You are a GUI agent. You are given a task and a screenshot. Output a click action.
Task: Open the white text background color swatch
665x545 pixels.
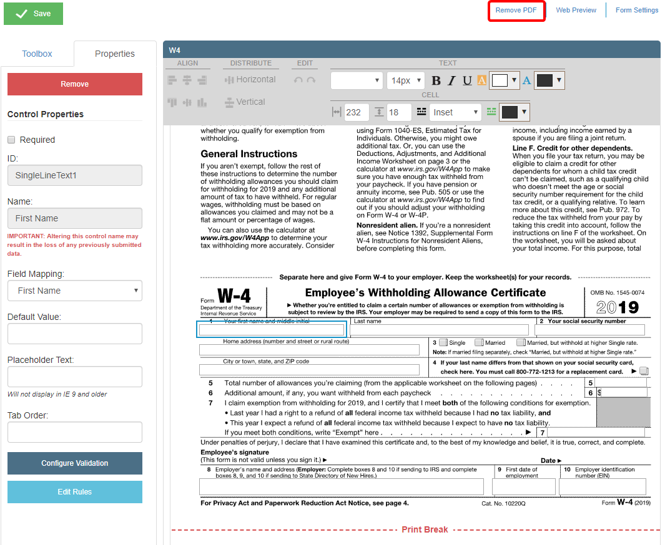click(x=500, y=80)
